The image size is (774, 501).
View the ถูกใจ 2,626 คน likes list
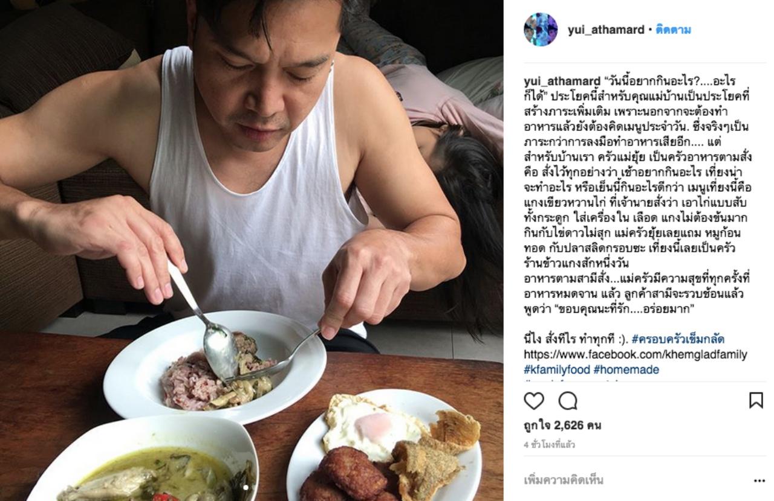tap(562, 426)
